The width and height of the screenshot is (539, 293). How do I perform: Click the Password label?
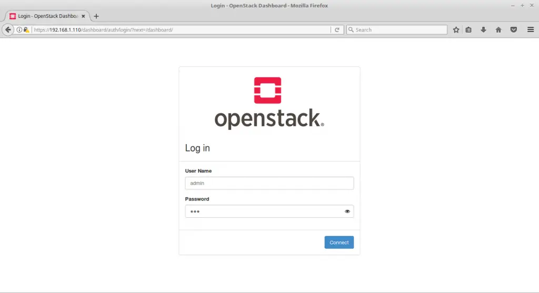click(x=197, y=199)
